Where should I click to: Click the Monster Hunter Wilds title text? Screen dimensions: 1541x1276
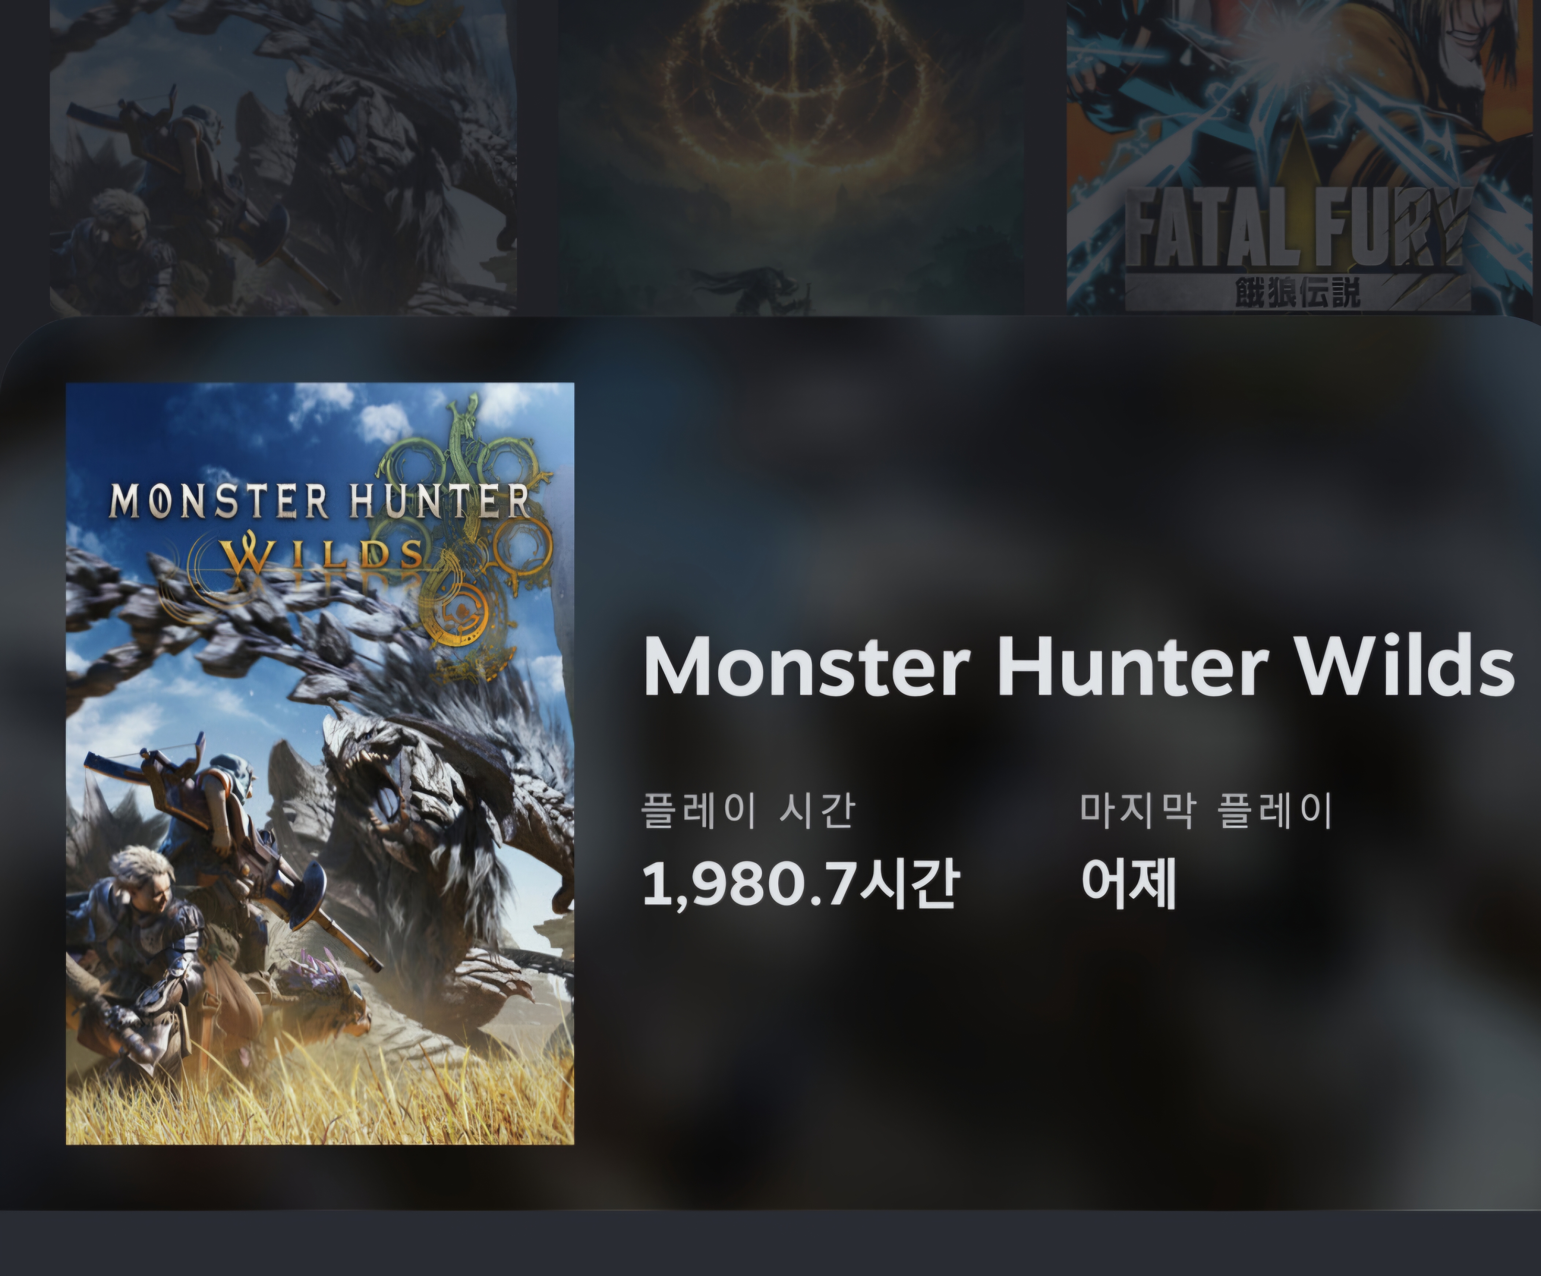pyautogui.click(x=1079, y=665)
